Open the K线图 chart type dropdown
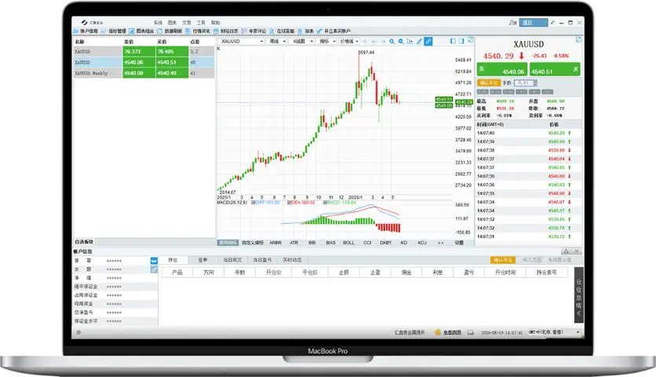The height and width of the screenshot is (377, 656). pyautogui.click(x=302, y=42)
